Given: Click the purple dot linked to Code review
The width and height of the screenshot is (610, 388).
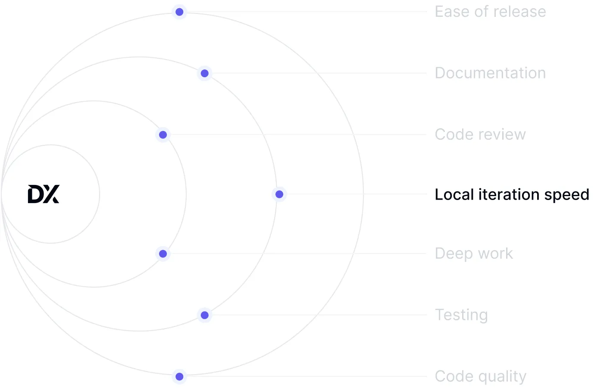Looking at the screenshot, I should (x=163, y=135).
